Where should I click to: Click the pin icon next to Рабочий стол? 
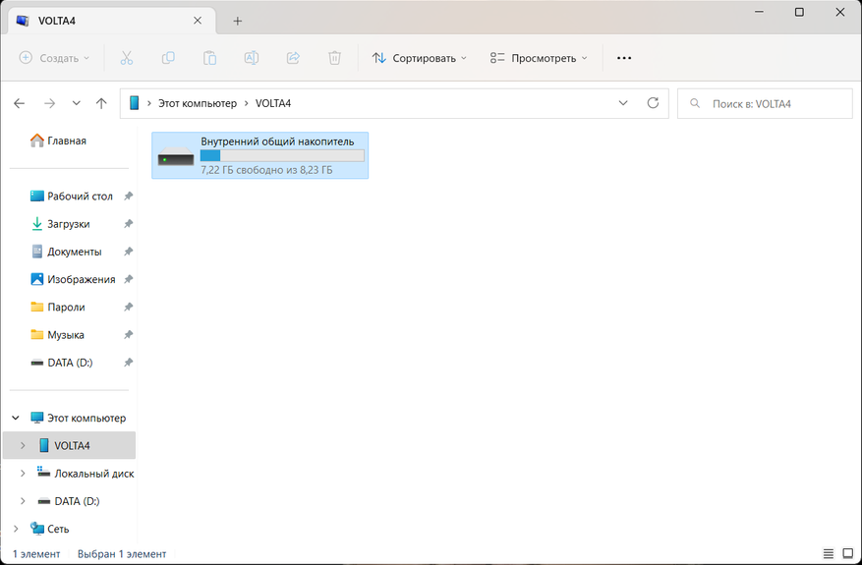128,197
